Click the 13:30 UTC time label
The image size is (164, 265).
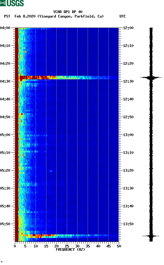click(x=128, y=188)
